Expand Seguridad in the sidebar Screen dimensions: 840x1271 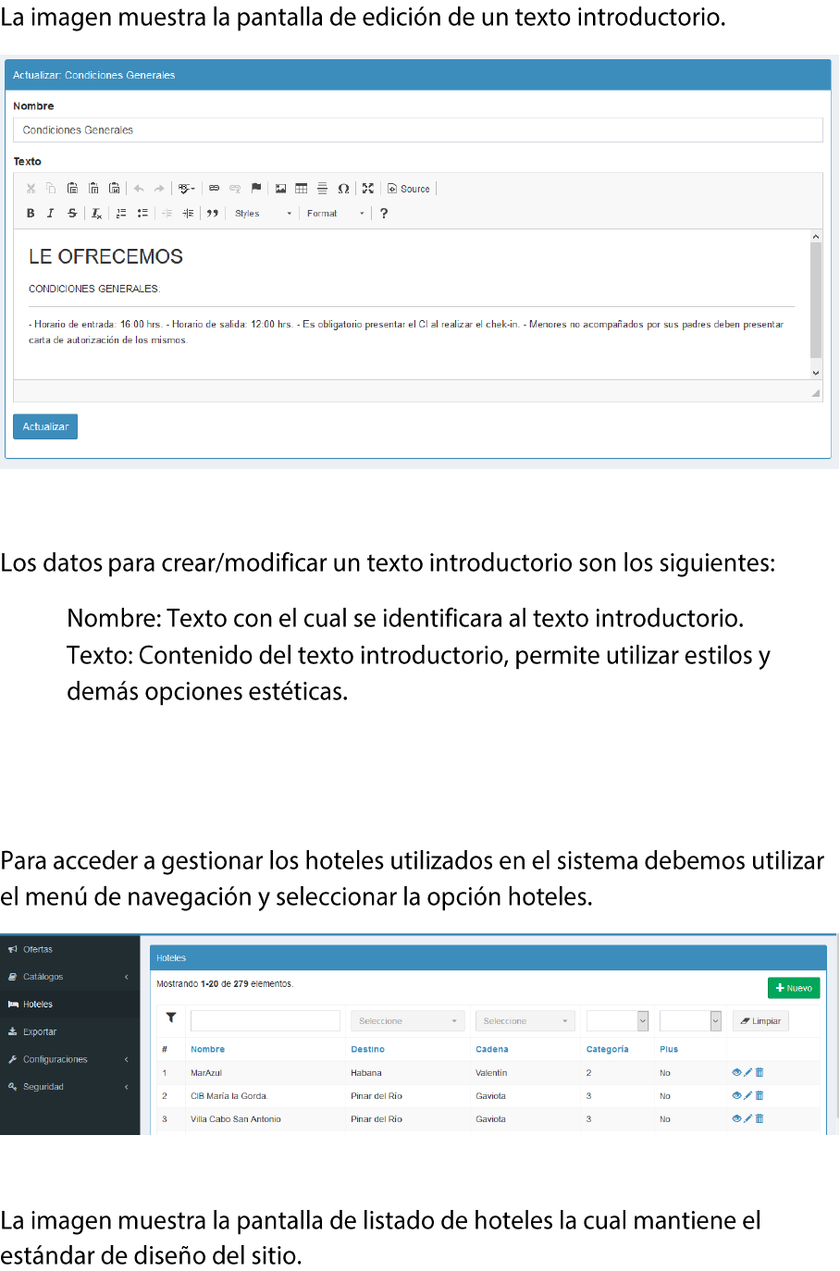click(x=69, y=1087)
